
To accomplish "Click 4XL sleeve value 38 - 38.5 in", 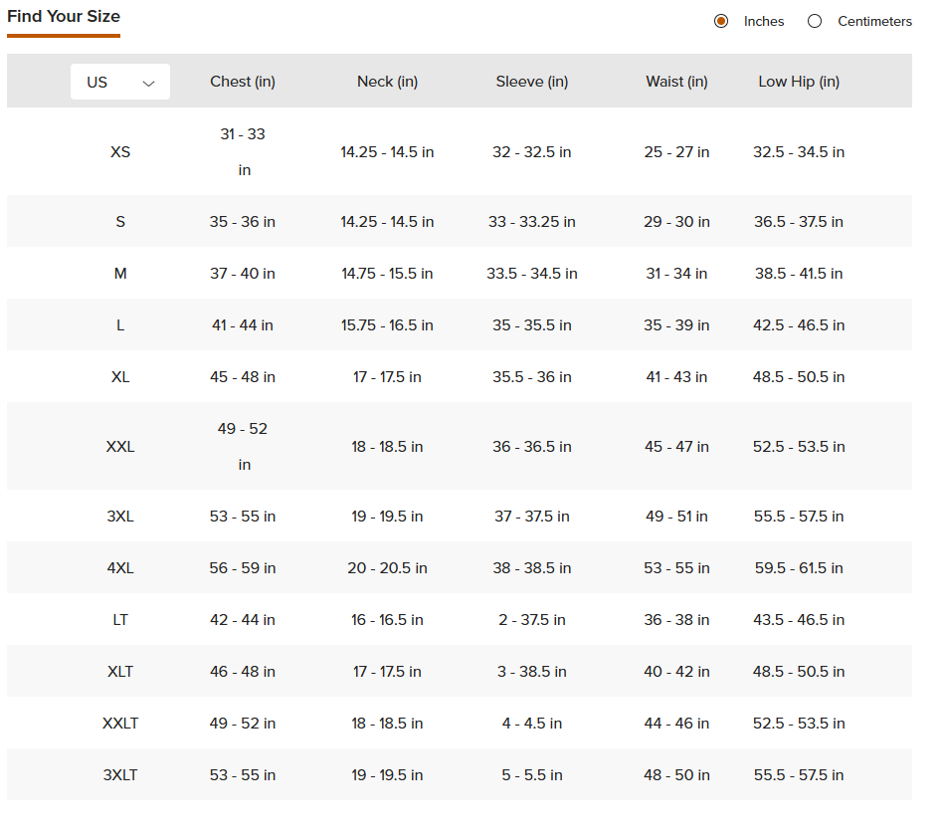I will point(531,567).
